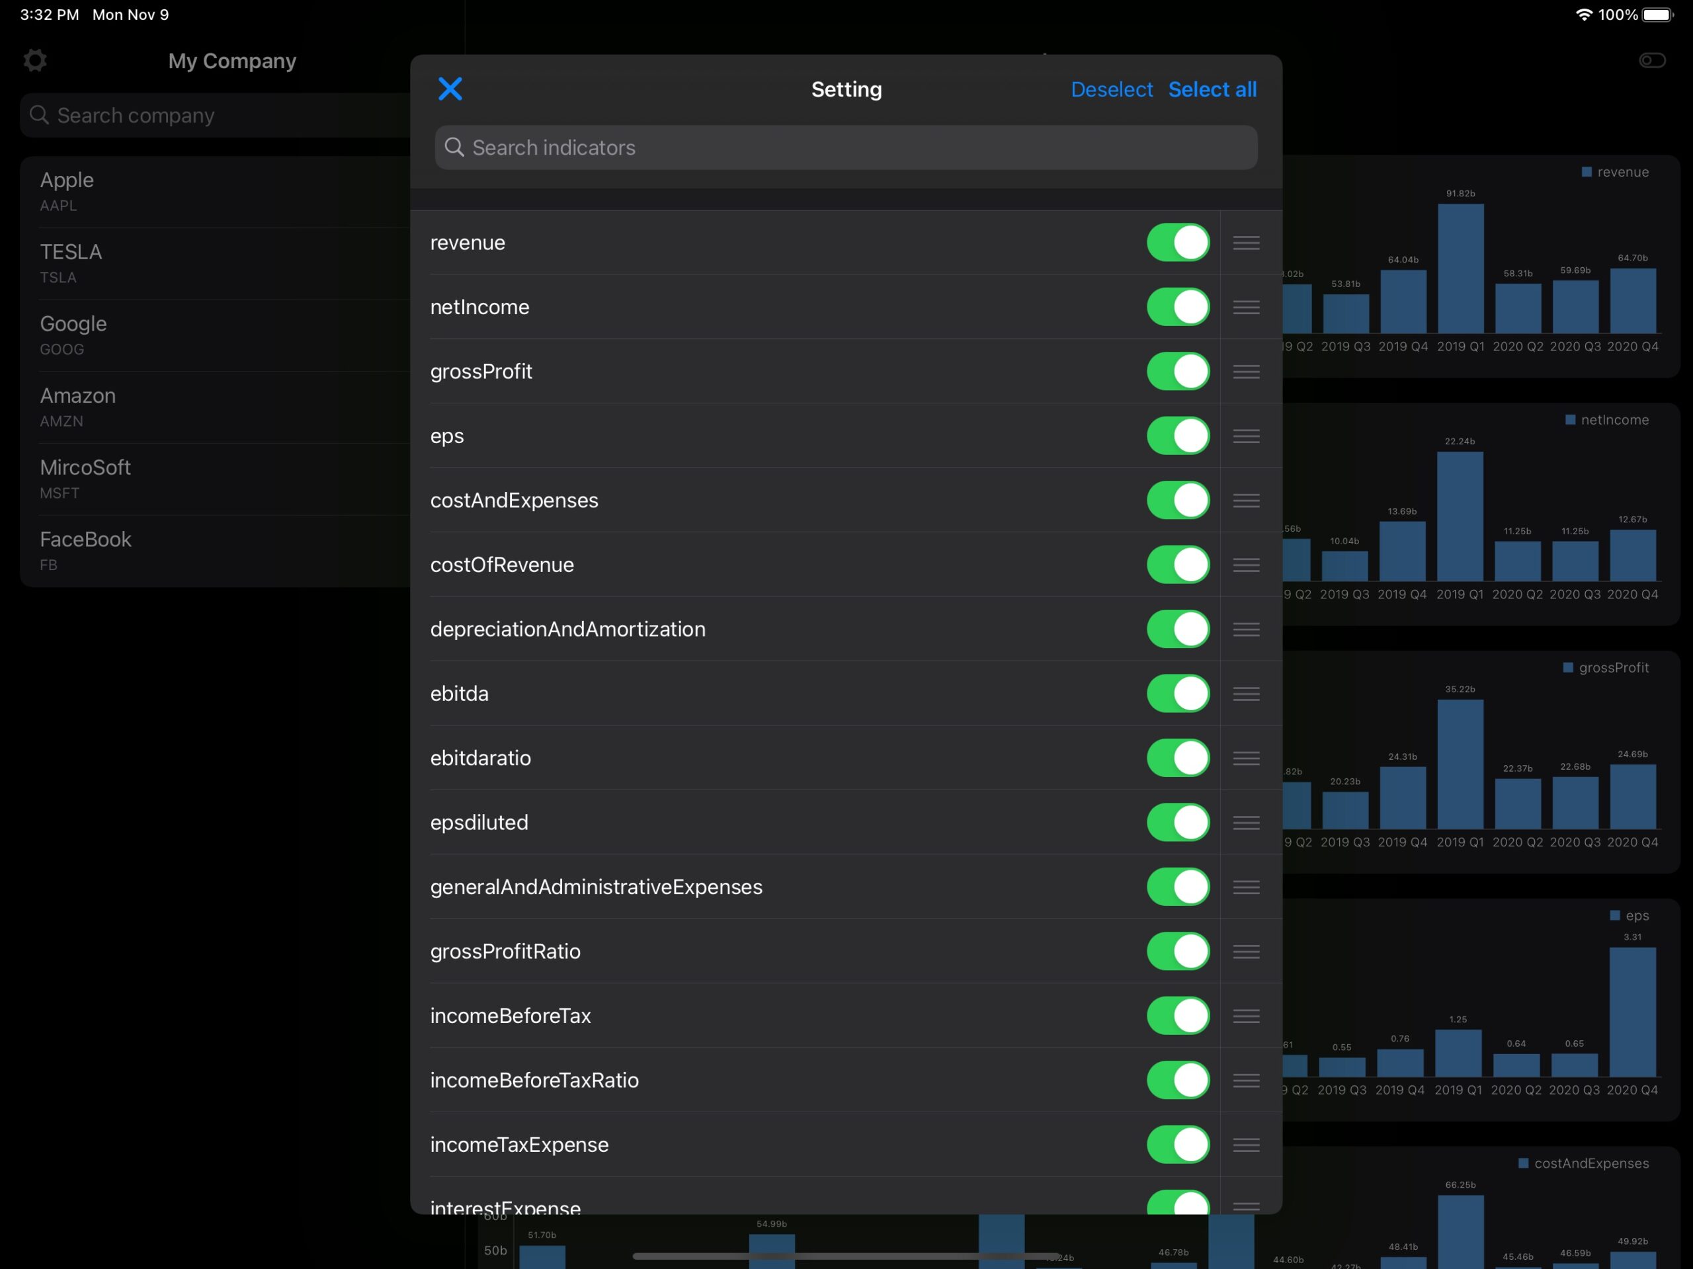Tap the Select all button
The width and height of the screenshot is (1693, 1269).
coord(1212,89)
